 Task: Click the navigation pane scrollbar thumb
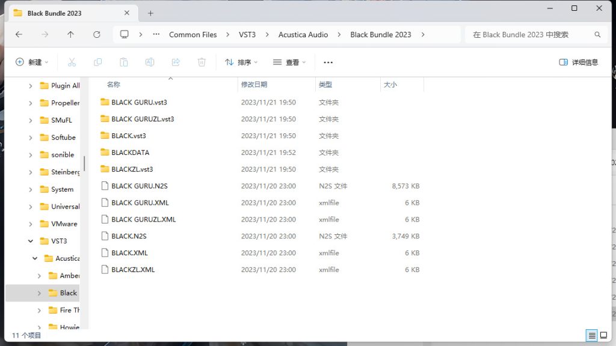(84, 163)
